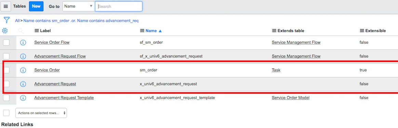Click the false value in Service Order Flow row
The height and width of the screenshot is (128, 398).
click(x=364, y=43)
